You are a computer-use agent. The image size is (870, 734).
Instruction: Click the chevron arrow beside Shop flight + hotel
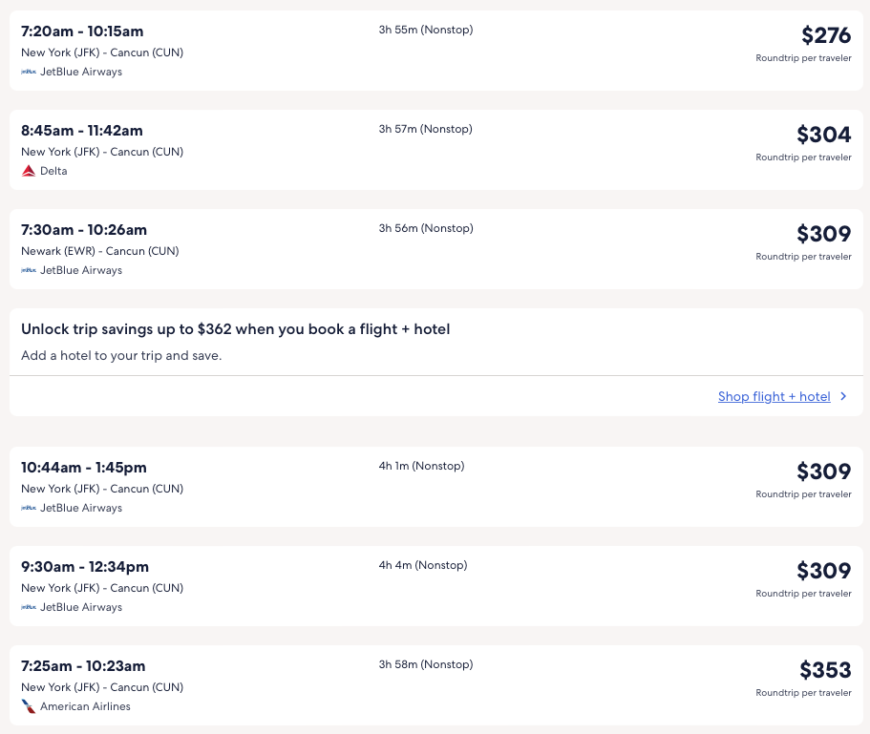843,396
